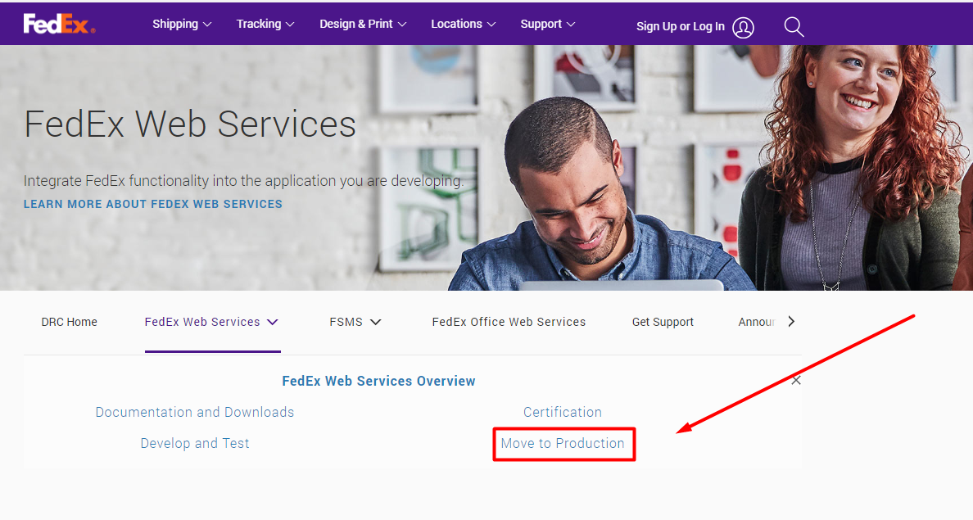Expand the FSMS tab chevron
This screenshot has height=520, width=973.
click(375, 322)
